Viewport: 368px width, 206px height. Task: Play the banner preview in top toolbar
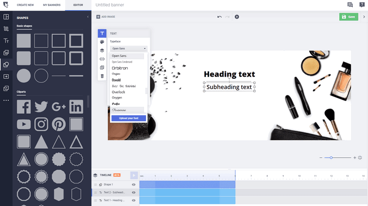(237, 17)
